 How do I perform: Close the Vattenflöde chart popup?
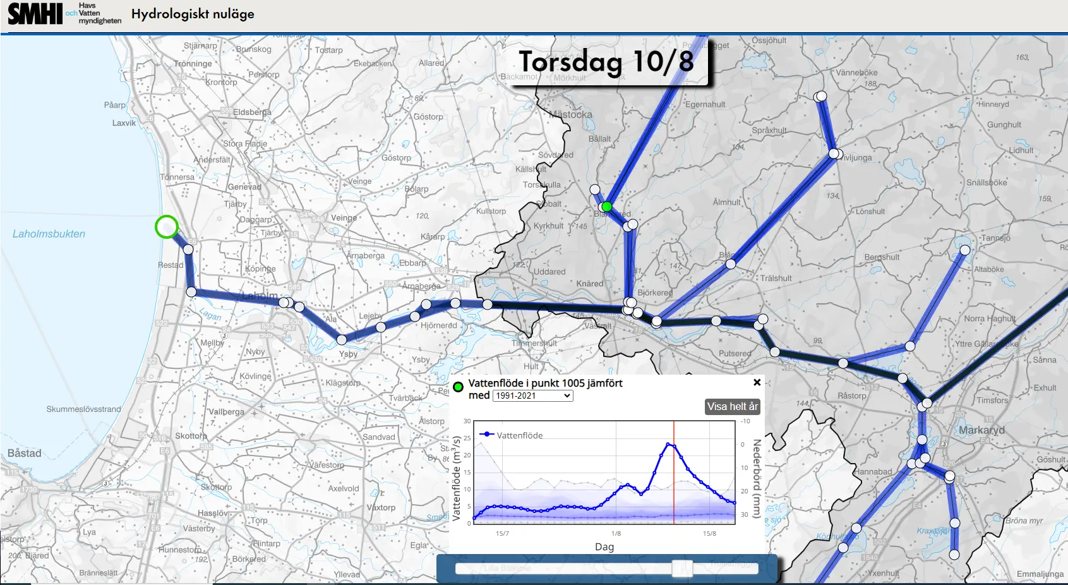[x=757, y=382]
